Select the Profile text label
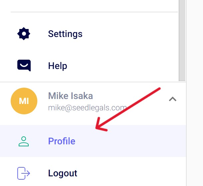This screenshot has width=203, height=186. tap(62, 141)
